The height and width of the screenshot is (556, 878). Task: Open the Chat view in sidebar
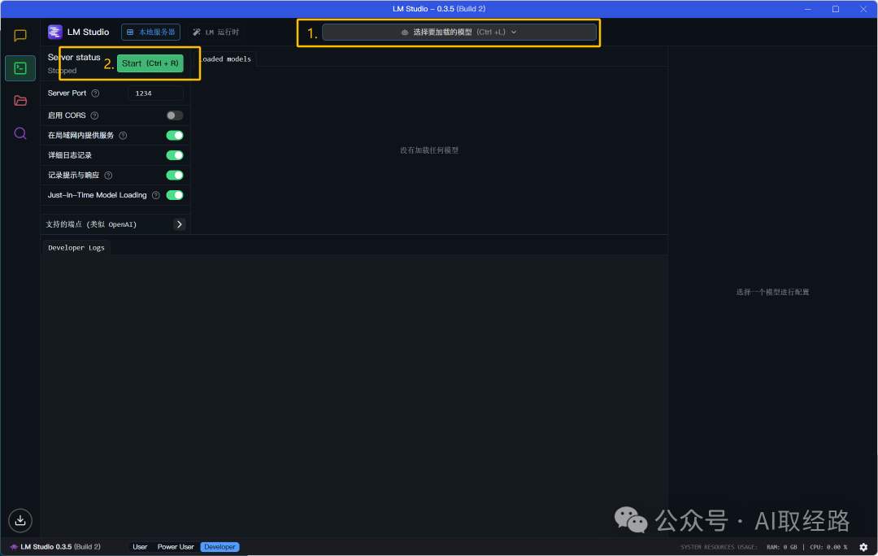[x=20, y=36]
